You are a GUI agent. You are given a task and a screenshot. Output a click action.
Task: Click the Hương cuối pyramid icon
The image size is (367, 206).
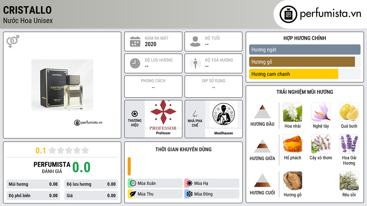(262, 180)
